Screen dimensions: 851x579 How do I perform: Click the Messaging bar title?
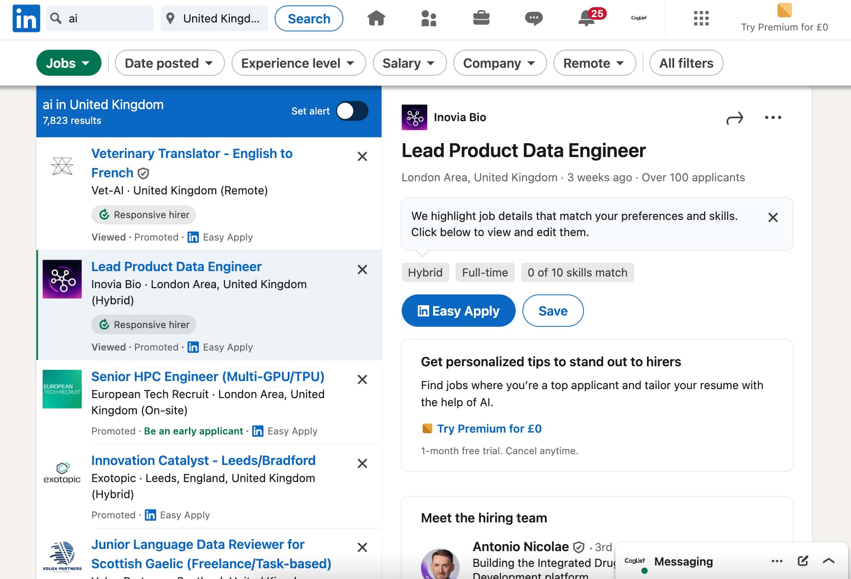[684, 561]
